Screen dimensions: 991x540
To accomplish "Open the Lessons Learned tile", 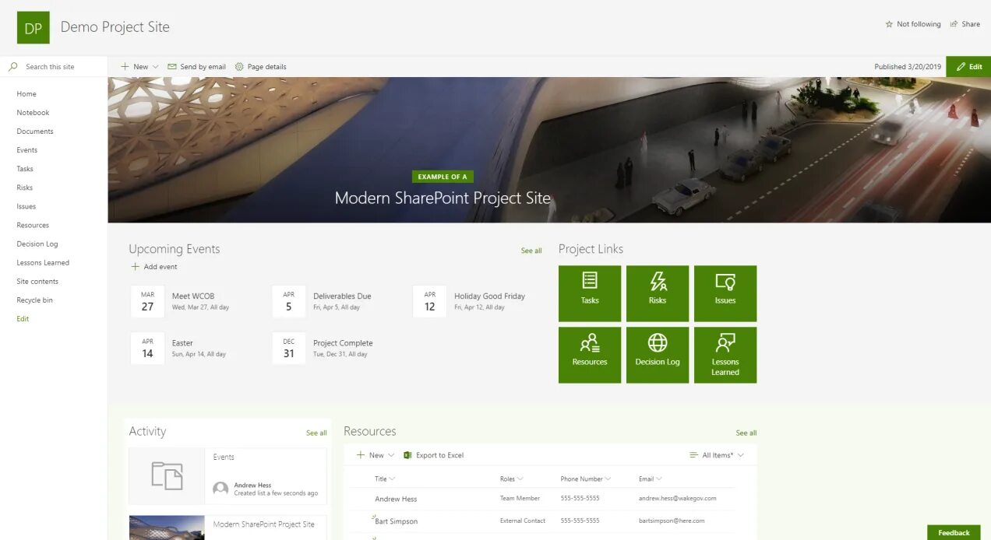I will pyautogui.click(x=725, y=355).
